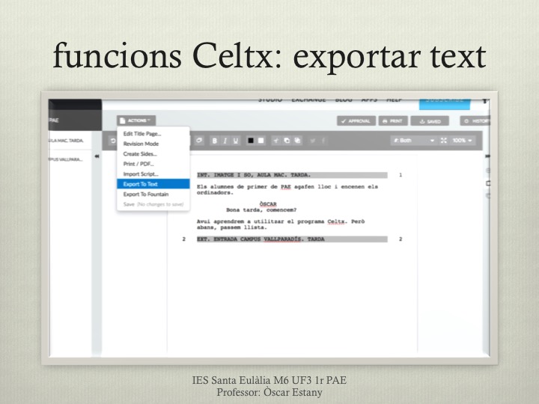The image size is (539, 404).
Task: Click the Print button
Action: click(x=392, y=120)
